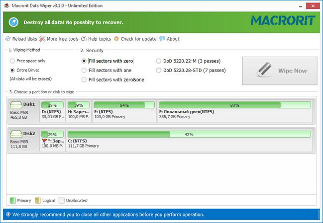Screen dimensions: 323x223
Task: Click the E: (NTFS) partition label
Action: (104, 112)
